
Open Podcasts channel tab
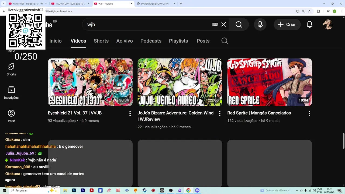point(151,41)
